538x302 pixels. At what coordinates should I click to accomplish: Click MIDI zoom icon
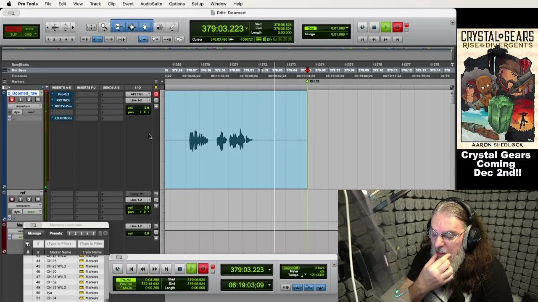point(65,27)
